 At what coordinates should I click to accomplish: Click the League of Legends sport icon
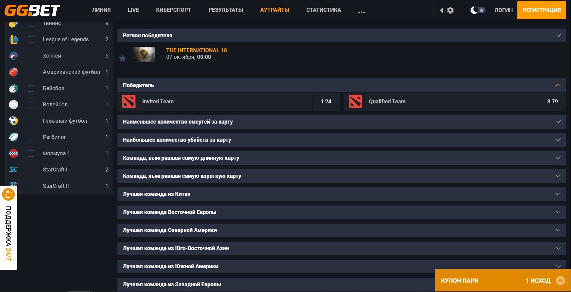(14, 39)
